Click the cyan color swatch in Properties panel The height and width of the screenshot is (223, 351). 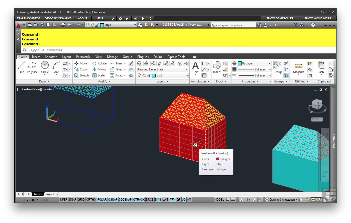pyautogui.click(x=240, y=63)
